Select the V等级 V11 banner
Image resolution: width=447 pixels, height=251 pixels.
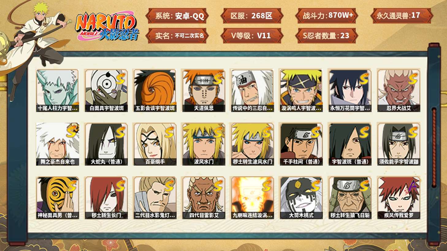tap(252, 36)
